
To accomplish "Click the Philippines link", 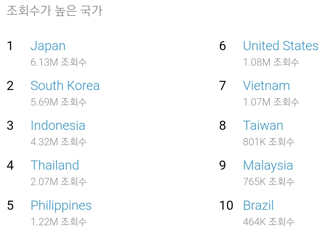I will 61,206.
